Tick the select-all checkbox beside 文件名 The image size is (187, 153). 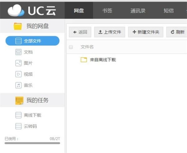(x=71, y=47)
